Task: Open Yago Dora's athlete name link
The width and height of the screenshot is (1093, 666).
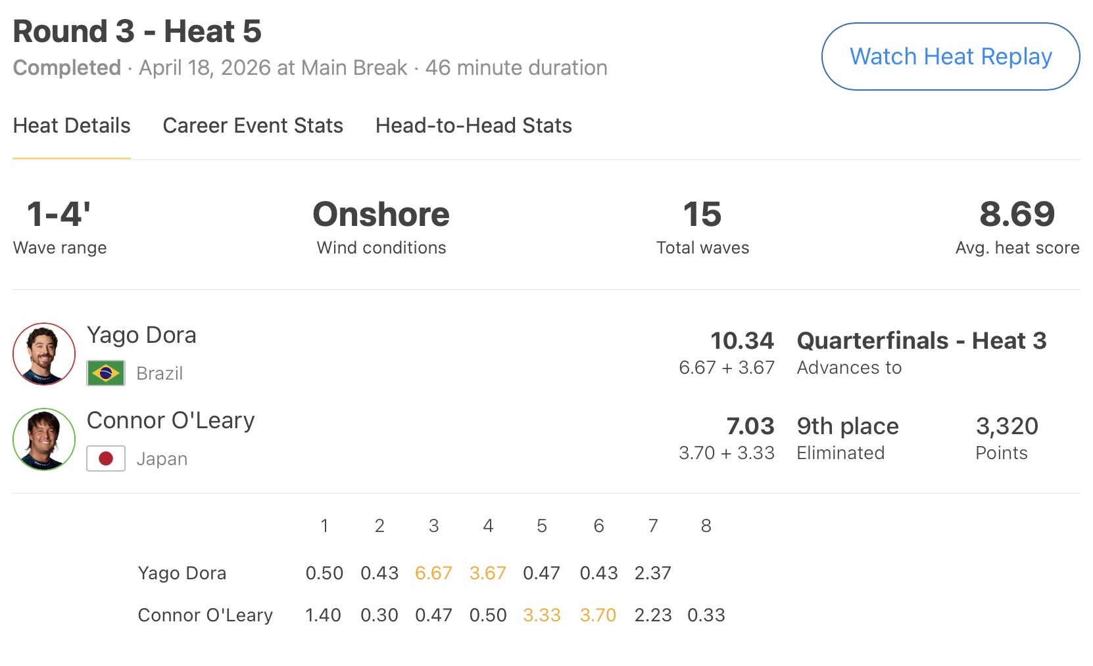Action: 141,335
